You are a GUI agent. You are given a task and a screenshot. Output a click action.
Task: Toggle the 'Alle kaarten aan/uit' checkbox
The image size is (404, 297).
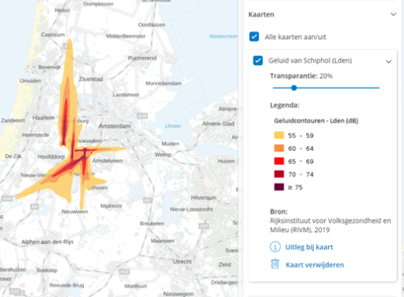[x=254, y=37]
